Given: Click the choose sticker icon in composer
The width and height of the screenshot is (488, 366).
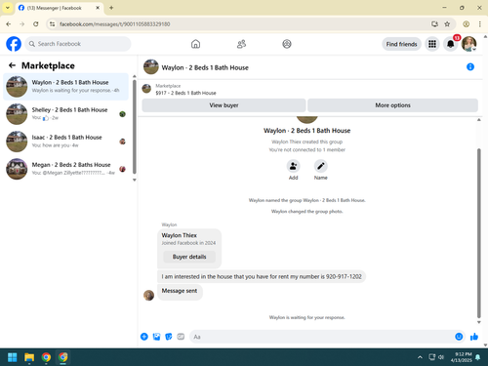Looking at the screenshot, I should click(169, 337).
